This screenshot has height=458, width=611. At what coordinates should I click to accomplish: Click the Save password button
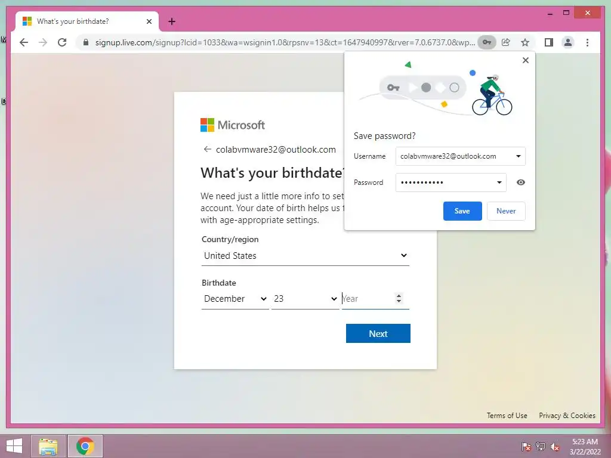pos(462,211)
